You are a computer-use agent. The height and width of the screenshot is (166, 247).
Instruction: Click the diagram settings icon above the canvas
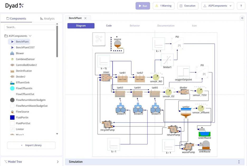point(242,18)
